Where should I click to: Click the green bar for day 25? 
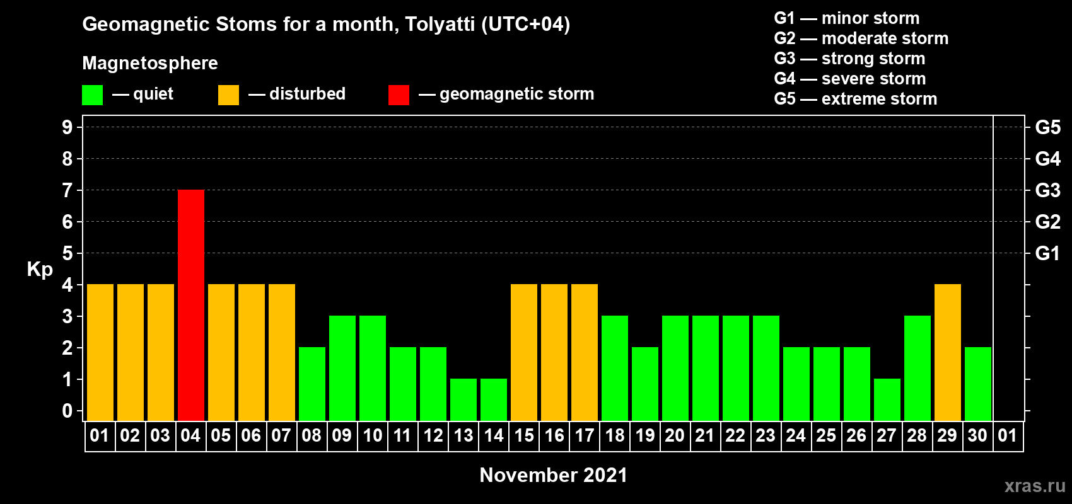point(827,384)
